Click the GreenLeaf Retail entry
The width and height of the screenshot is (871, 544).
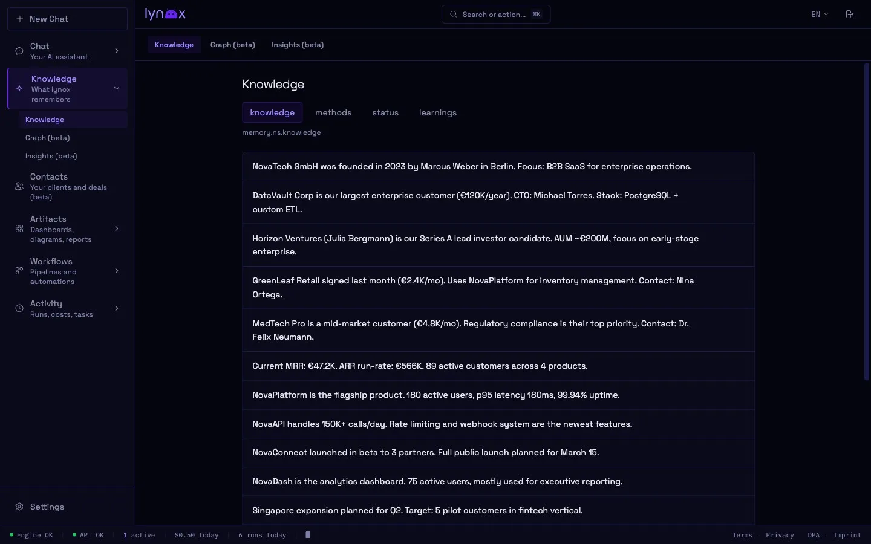(498, 288)
